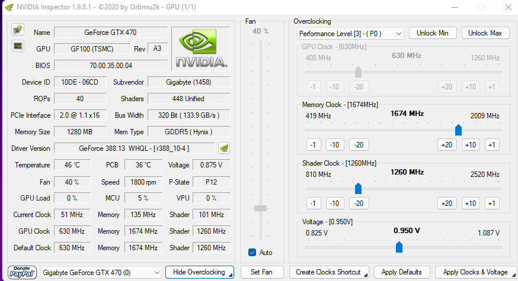Click the Unlock Max button

[485, 33]
